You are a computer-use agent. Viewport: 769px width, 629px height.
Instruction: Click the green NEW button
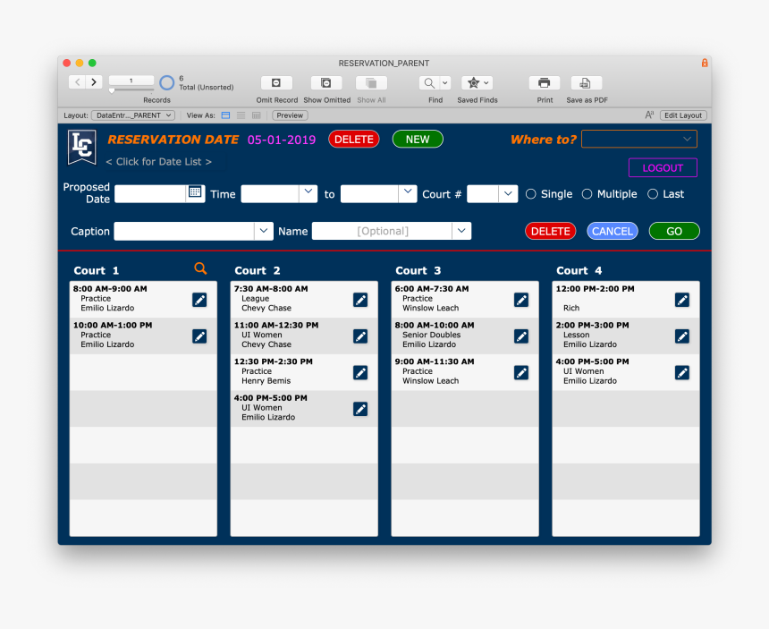[x=418, y=140]
